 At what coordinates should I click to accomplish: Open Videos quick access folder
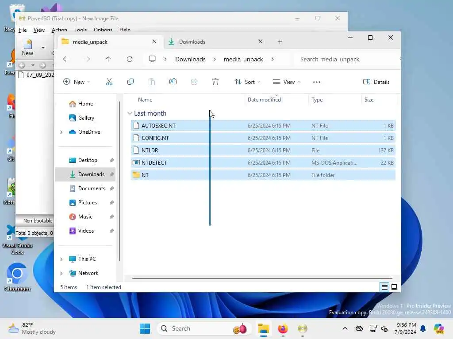(x=86, y=231)
